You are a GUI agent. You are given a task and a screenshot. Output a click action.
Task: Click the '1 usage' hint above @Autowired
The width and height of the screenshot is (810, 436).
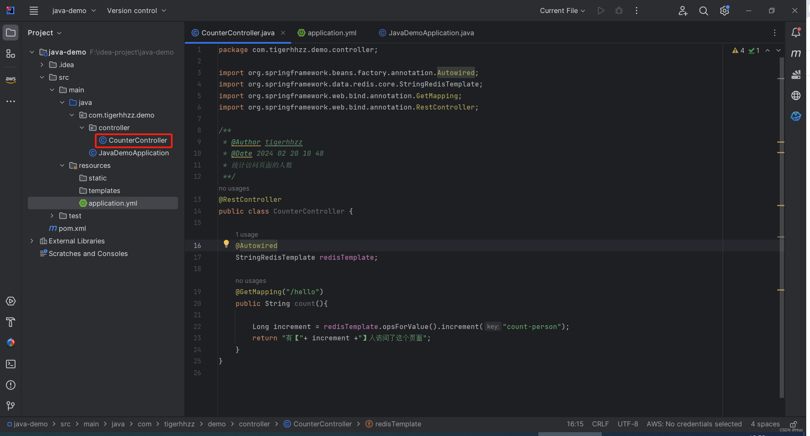pyautogui.click(x=247, y=235)
